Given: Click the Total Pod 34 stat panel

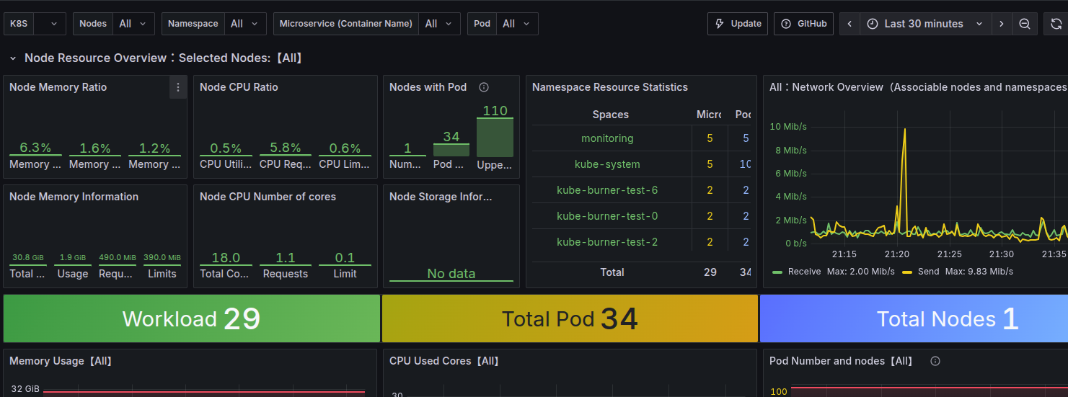Looking at the screenshot, I should tap(570, 318).
